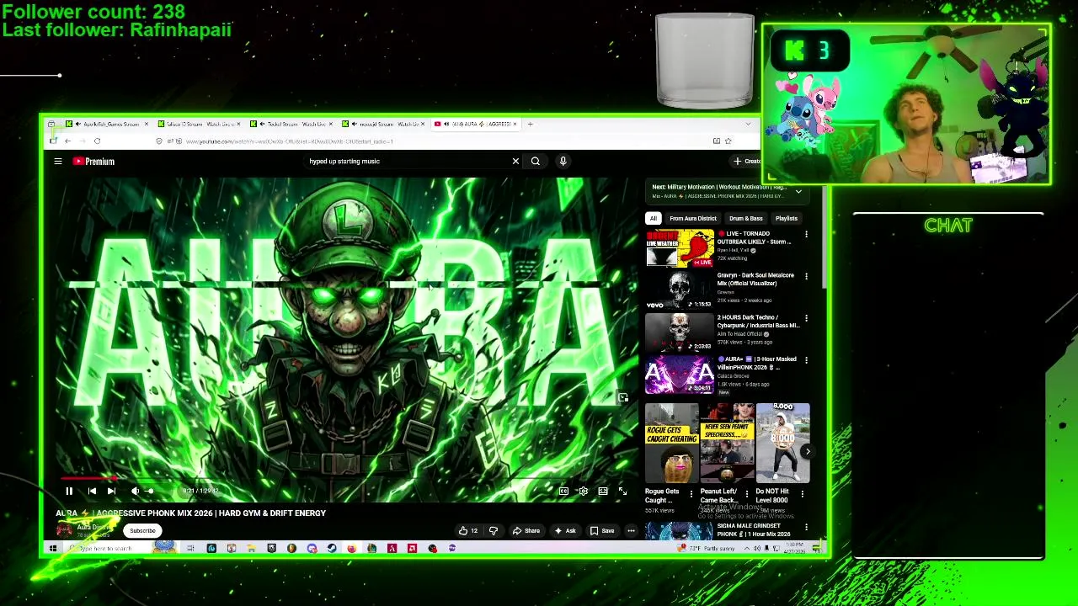Click the magnifier search button
The width and height of the screenshot is (1078, 606).
point(535,162)
